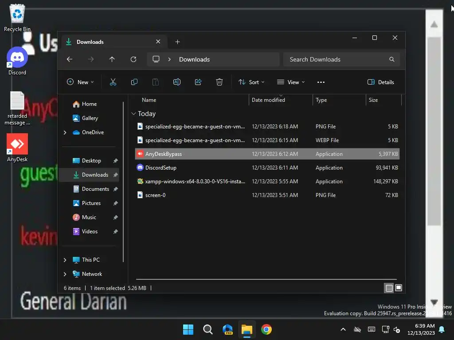Expand the OneDrive tree node

[x=65, y=132]
